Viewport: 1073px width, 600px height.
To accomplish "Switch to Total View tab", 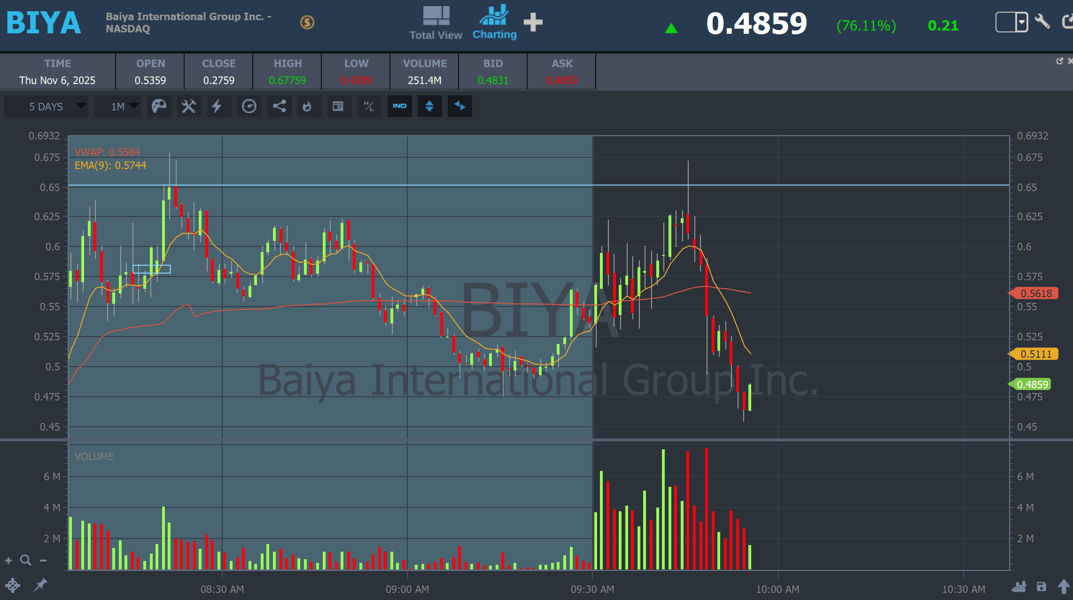I will point(435,23).
